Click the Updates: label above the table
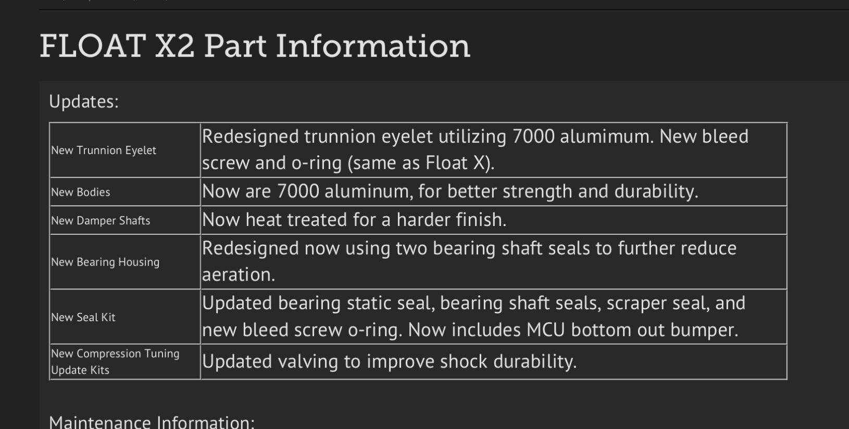This screenshot has height=429, width=849. pos(84,102)
